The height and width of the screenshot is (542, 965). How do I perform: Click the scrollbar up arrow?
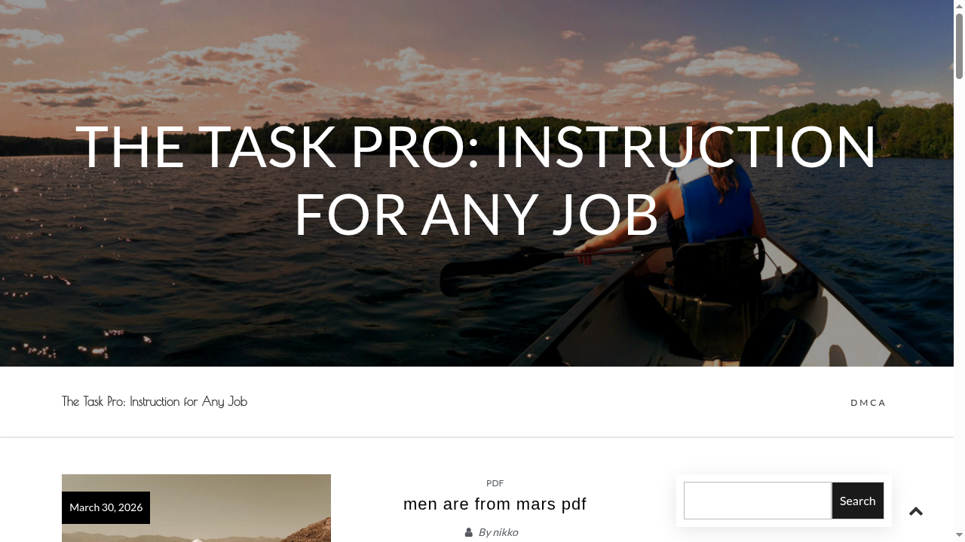[959, 5]
